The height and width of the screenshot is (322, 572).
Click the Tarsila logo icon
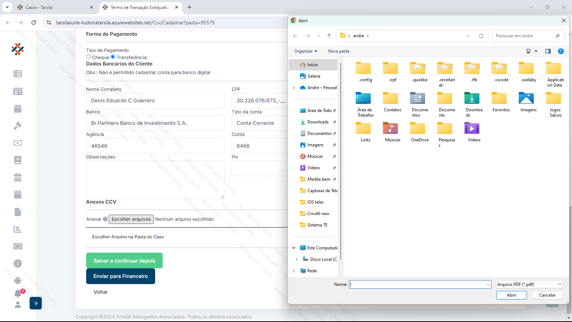coord(18,49)
